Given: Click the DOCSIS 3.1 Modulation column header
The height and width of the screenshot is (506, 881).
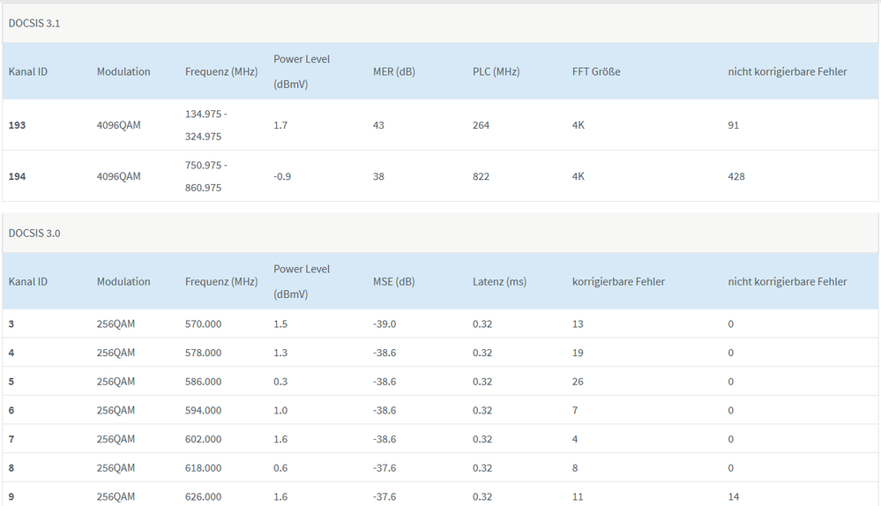Looking at the screenshot, I should [x=123, y=72].
